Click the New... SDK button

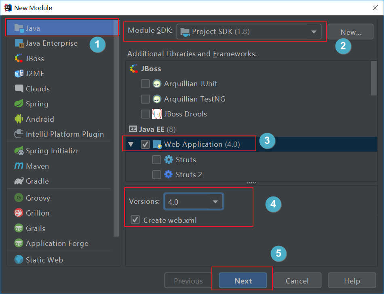coord(350,32)
